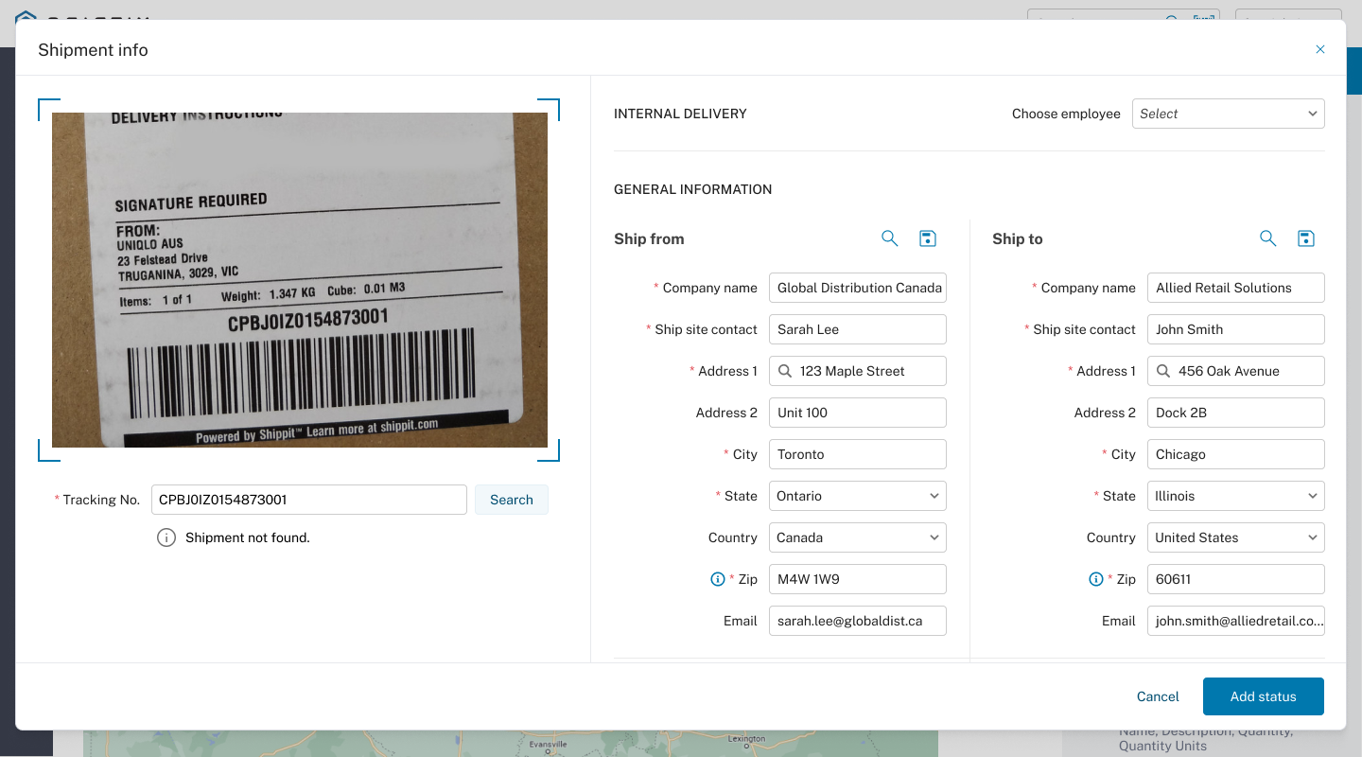Open the Choose employee dropdown
Screen dimensions: 1362x757
tap(1228, 114)
